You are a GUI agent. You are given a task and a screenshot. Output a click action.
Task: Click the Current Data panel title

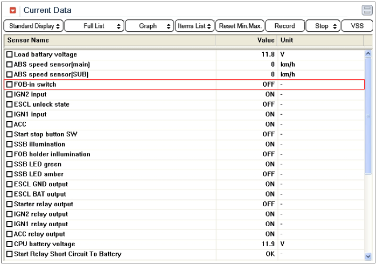(47, 10)
